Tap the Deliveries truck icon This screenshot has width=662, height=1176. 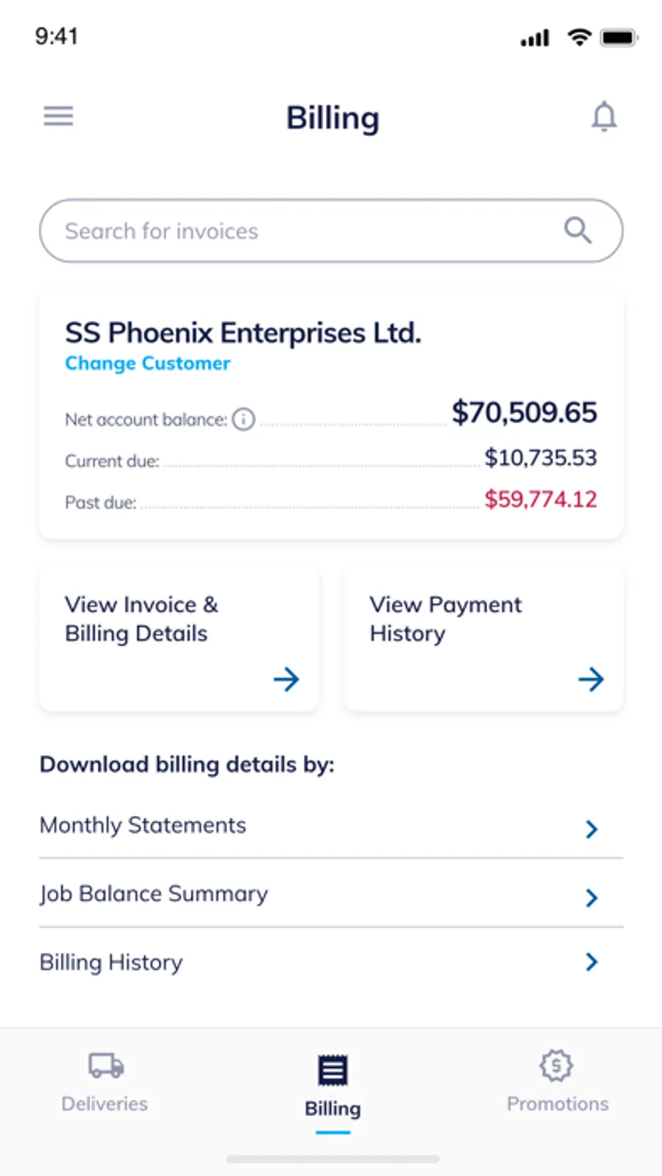(x=106, y=1066)
